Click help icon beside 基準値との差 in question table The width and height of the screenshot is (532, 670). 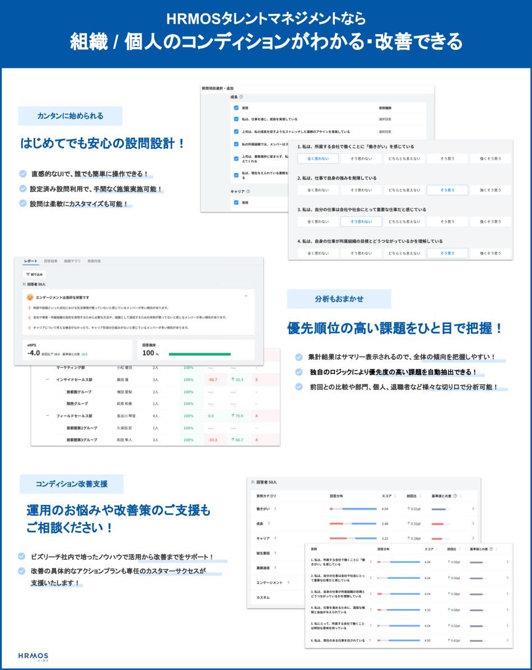491,549
